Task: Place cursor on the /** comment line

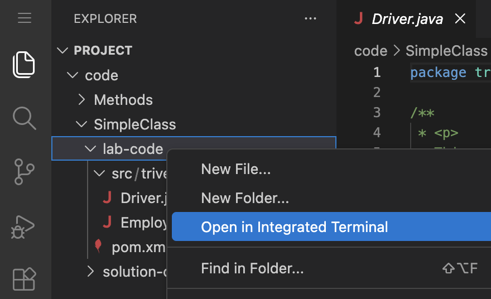Action: (422, 112)
